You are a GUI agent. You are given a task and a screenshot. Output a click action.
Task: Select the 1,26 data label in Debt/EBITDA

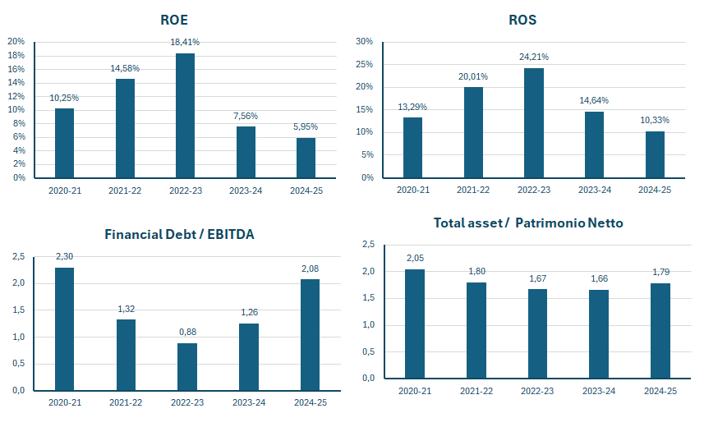pyautogui.click(x=249, y=313)
